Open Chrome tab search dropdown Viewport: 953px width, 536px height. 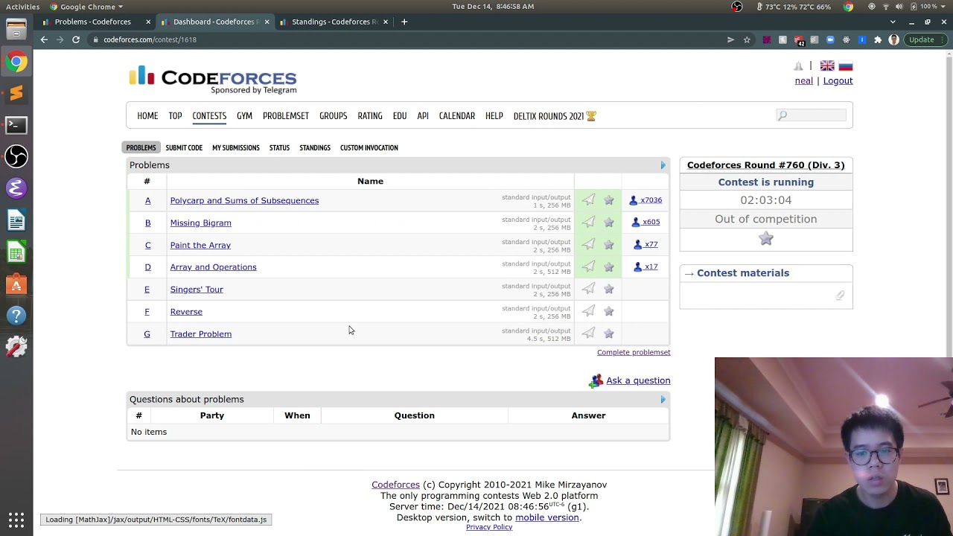(x=893, y=22)
